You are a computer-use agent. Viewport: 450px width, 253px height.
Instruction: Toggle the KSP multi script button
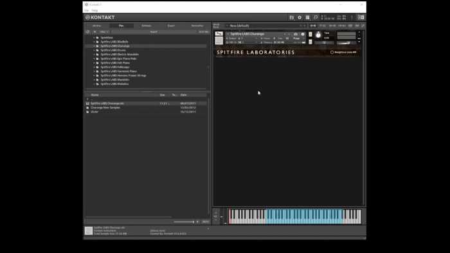350,26
